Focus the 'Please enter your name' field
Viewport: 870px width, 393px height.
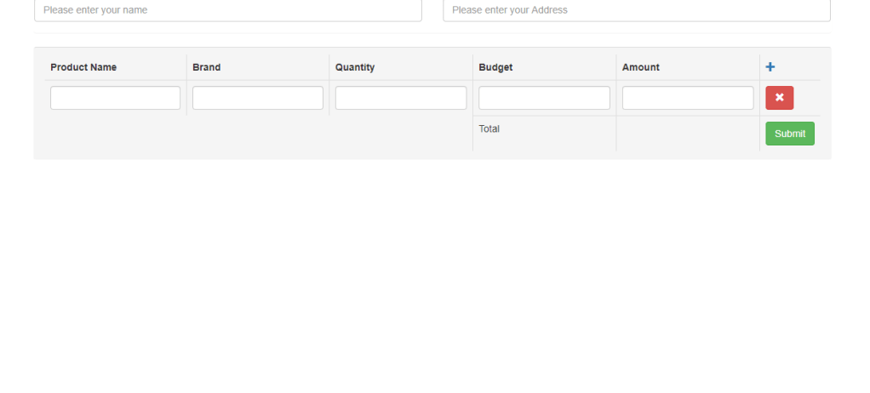tap(228, 10)
